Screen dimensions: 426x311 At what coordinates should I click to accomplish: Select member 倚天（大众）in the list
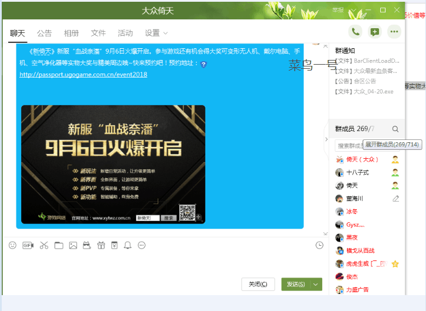click(367, 159)
